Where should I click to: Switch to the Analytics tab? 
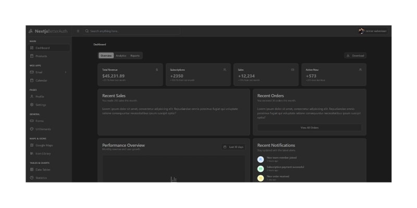[121, 56]
